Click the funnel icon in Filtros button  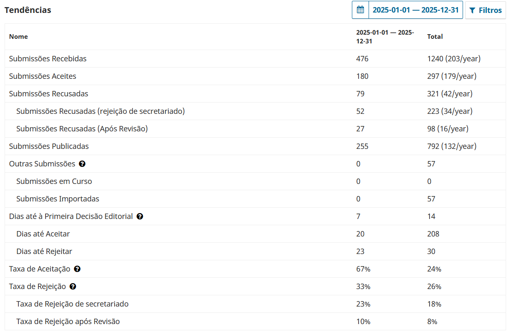(473, 10)
